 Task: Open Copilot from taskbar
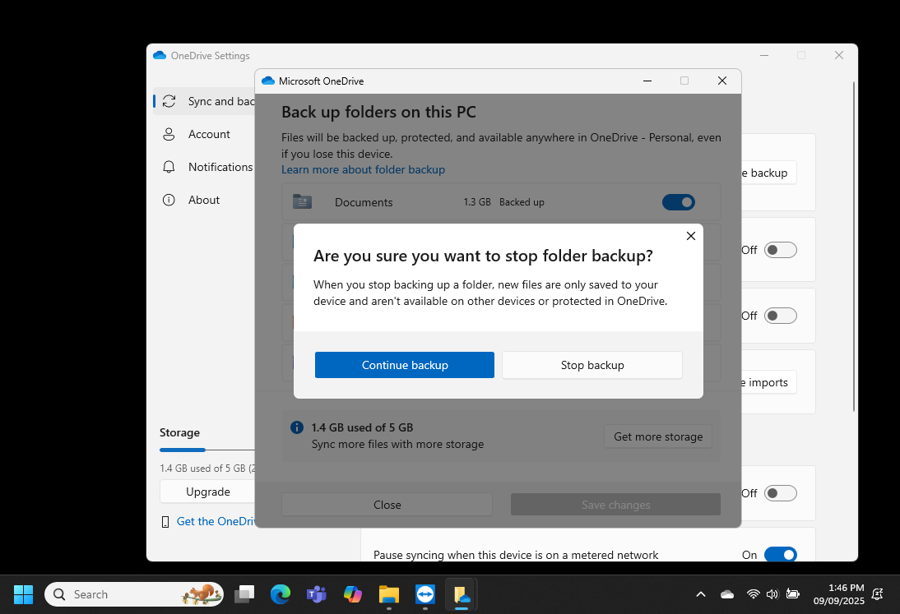[352, 594]
